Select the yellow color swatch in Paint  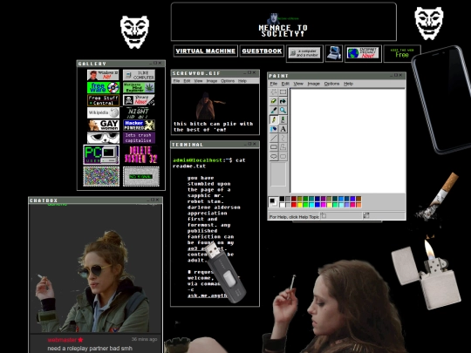coord(300,205)
